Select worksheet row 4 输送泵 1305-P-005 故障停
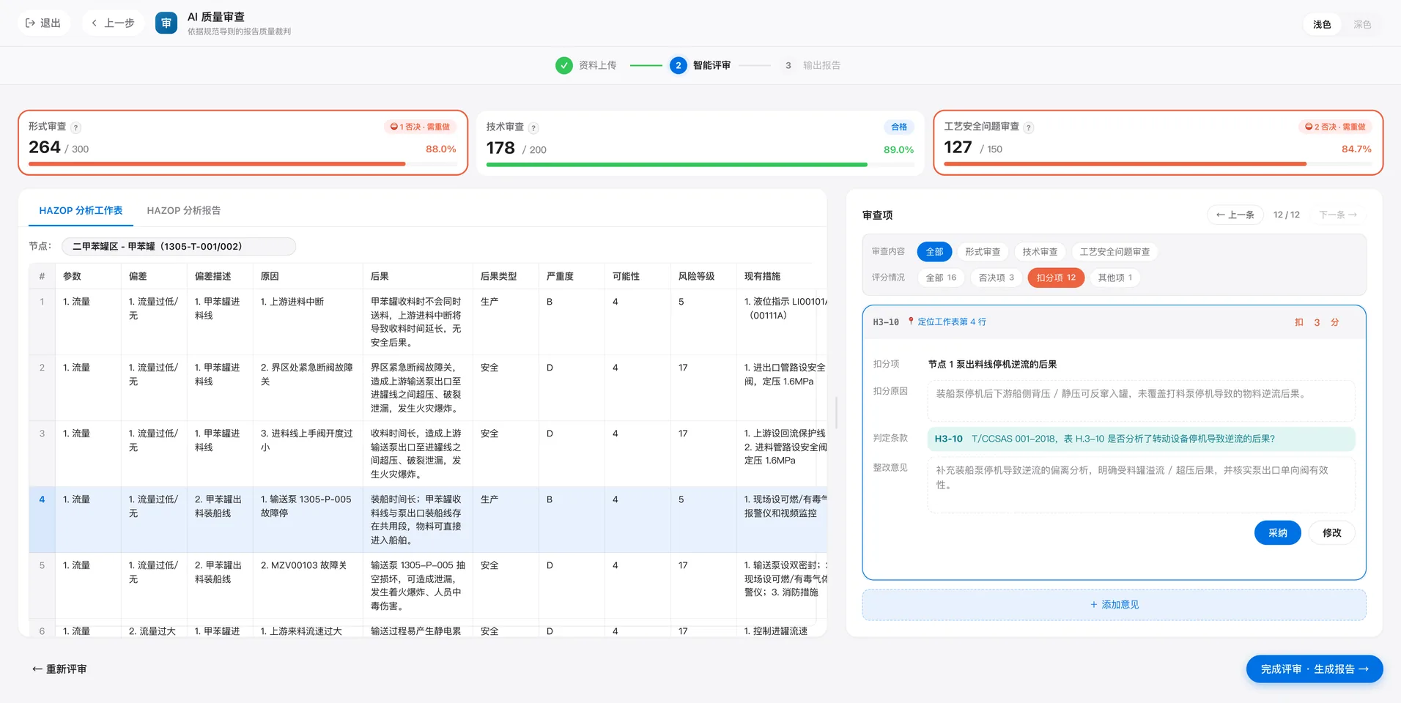This screenshot has width=1401, height=703. pos(428,520)
